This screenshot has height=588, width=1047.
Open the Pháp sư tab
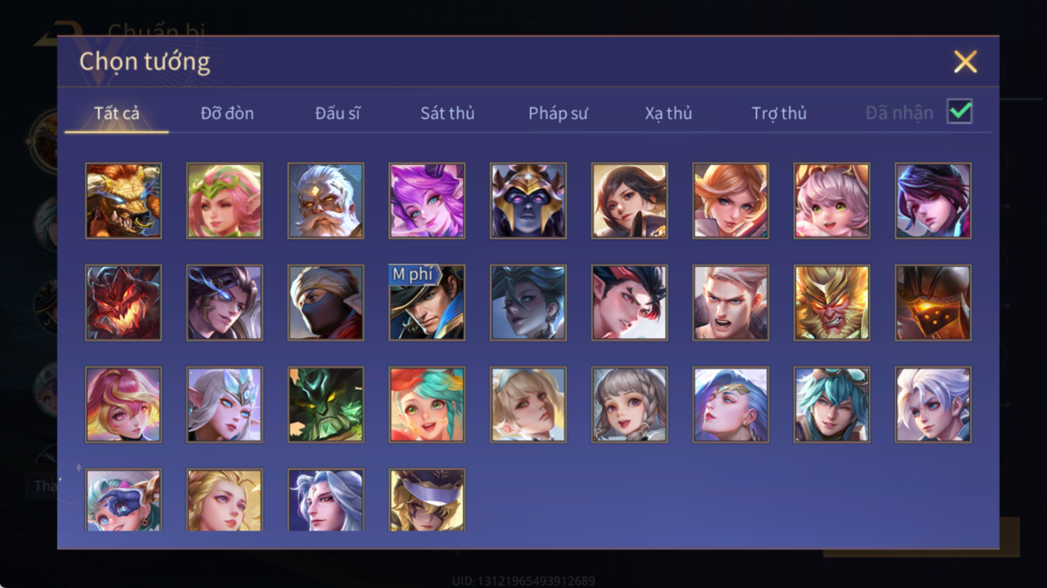(x=558, y=113)
